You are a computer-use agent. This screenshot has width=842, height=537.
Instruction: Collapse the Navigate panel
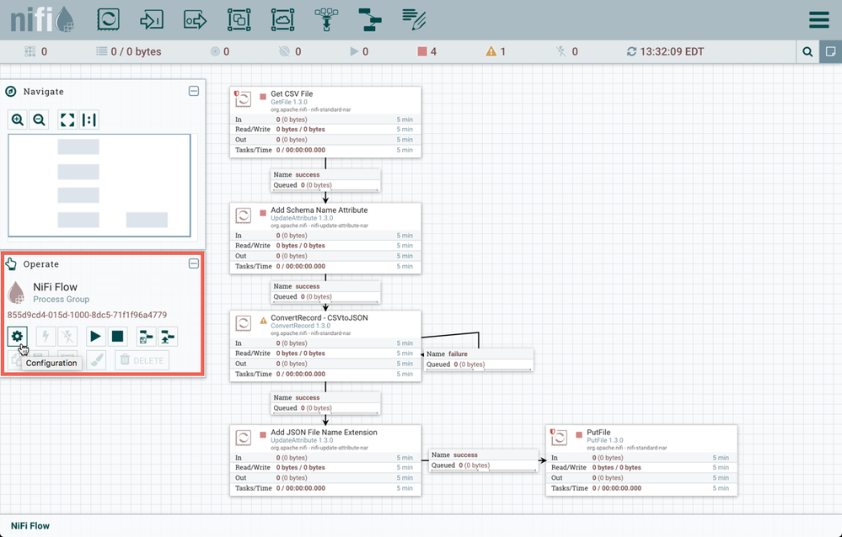pos(193,91)
